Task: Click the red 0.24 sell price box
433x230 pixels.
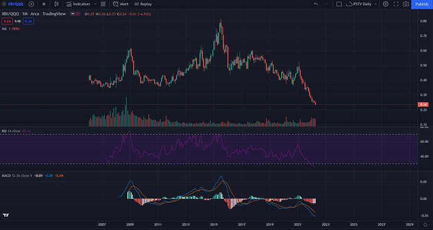Action: coord(7,21)
